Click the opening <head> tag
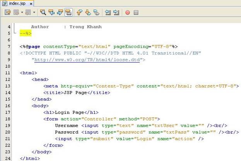This screenshot has width=241, height=161. 40,79
